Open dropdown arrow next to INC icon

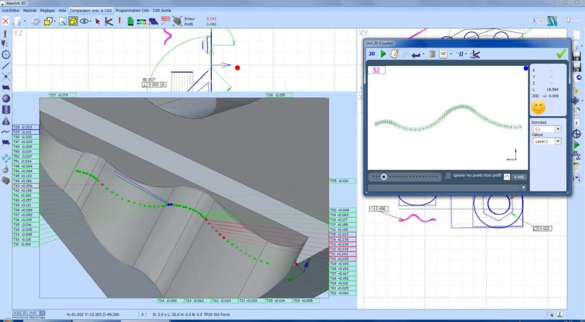point(451,54)
